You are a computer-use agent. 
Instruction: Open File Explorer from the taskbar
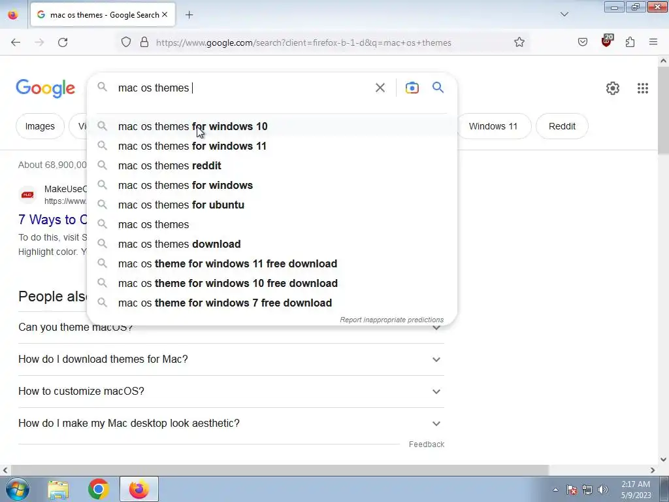tap(58, 489)
